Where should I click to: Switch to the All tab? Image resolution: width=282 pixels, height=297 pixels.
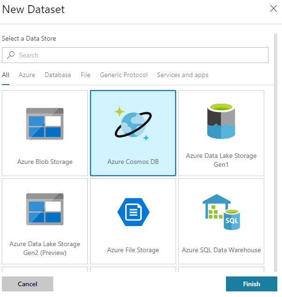coord(6,75)
